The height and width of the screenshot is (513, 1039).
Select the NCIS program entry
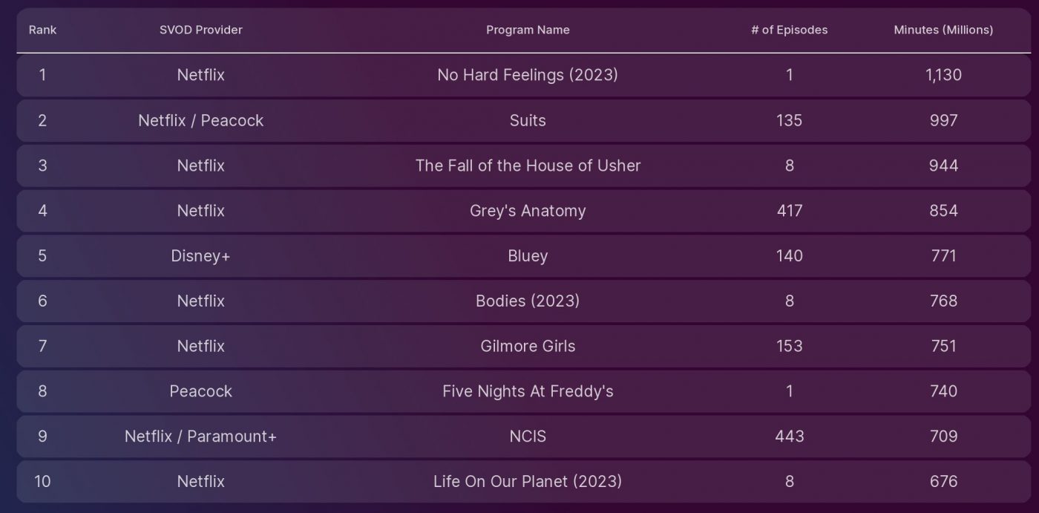[528, 437]
